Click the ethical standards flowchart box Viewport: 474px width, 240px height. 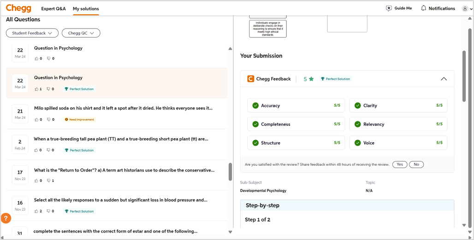click(x=268, y=29)
